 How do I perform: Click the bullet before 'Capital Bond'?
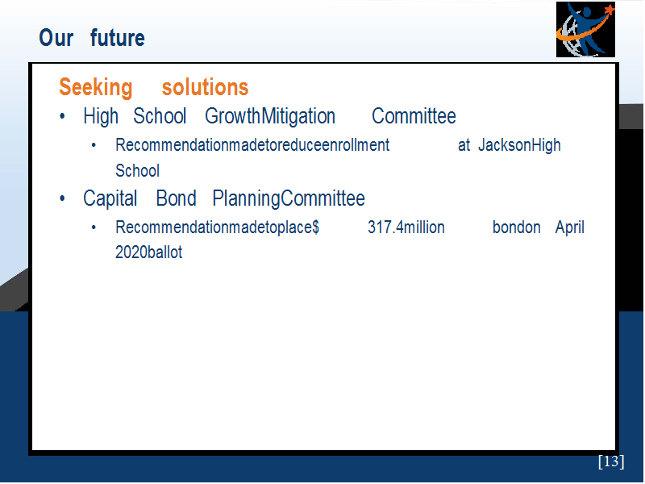(x=62, y=198)
